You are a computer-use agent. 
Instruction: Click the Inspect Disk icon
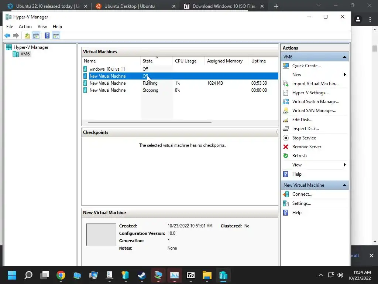pos(286,129)
